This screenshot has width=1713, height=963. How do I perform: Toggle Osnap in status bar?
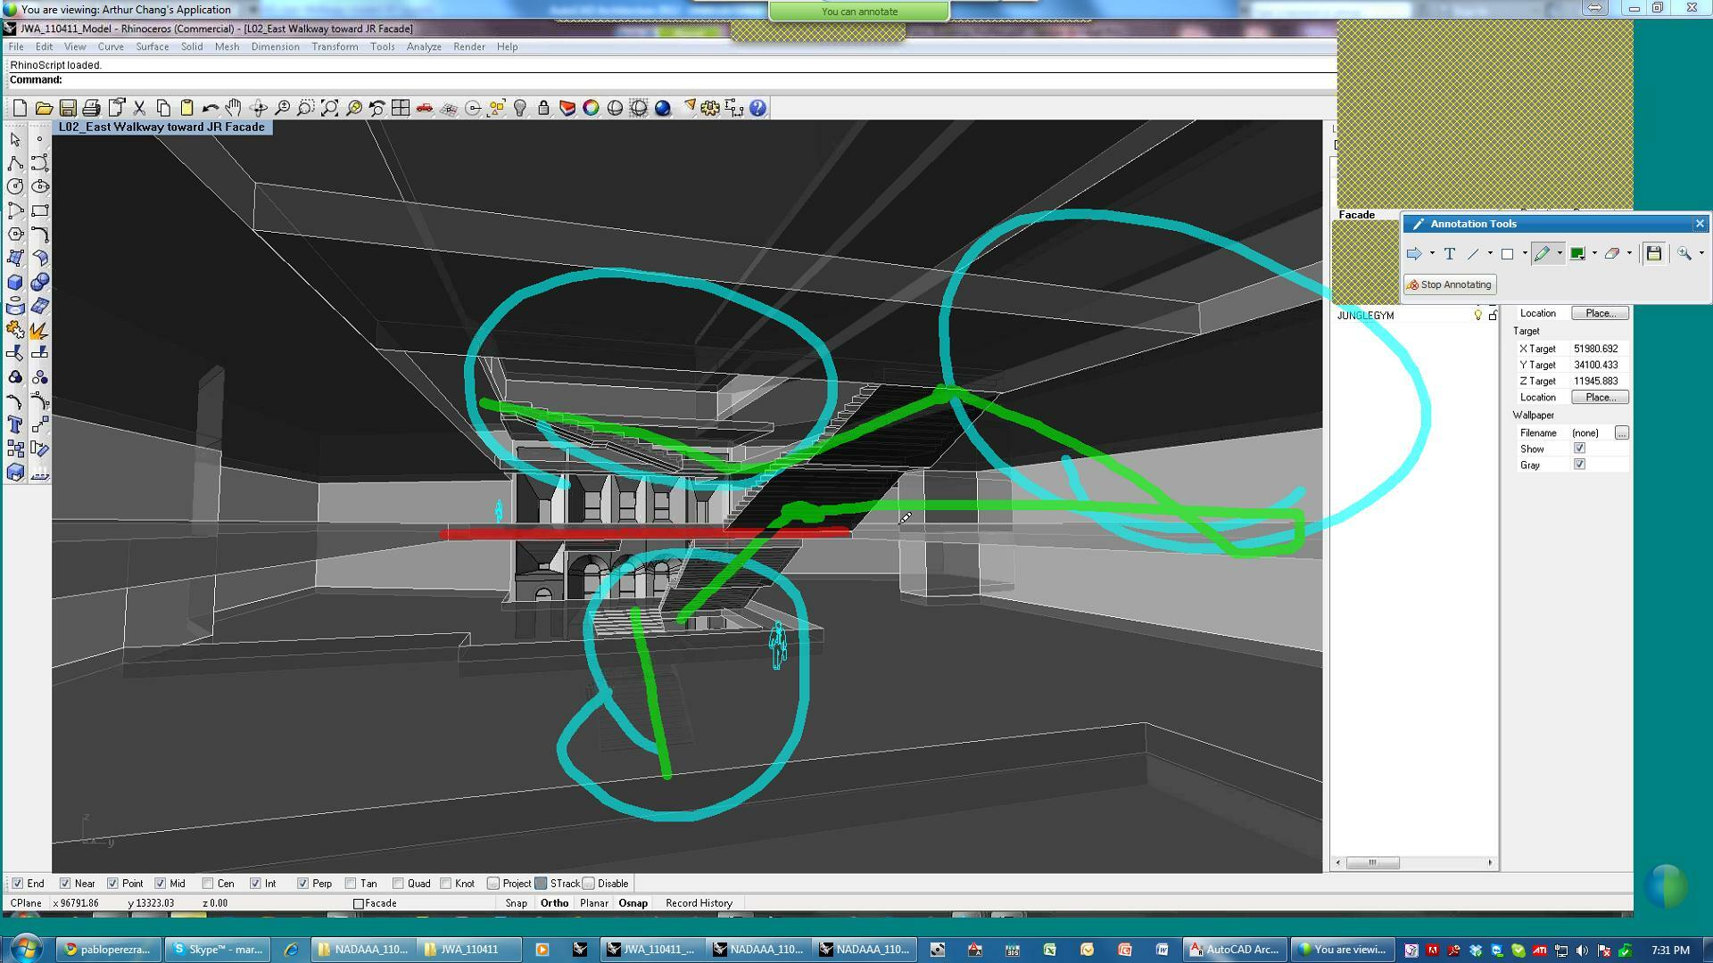633,903
